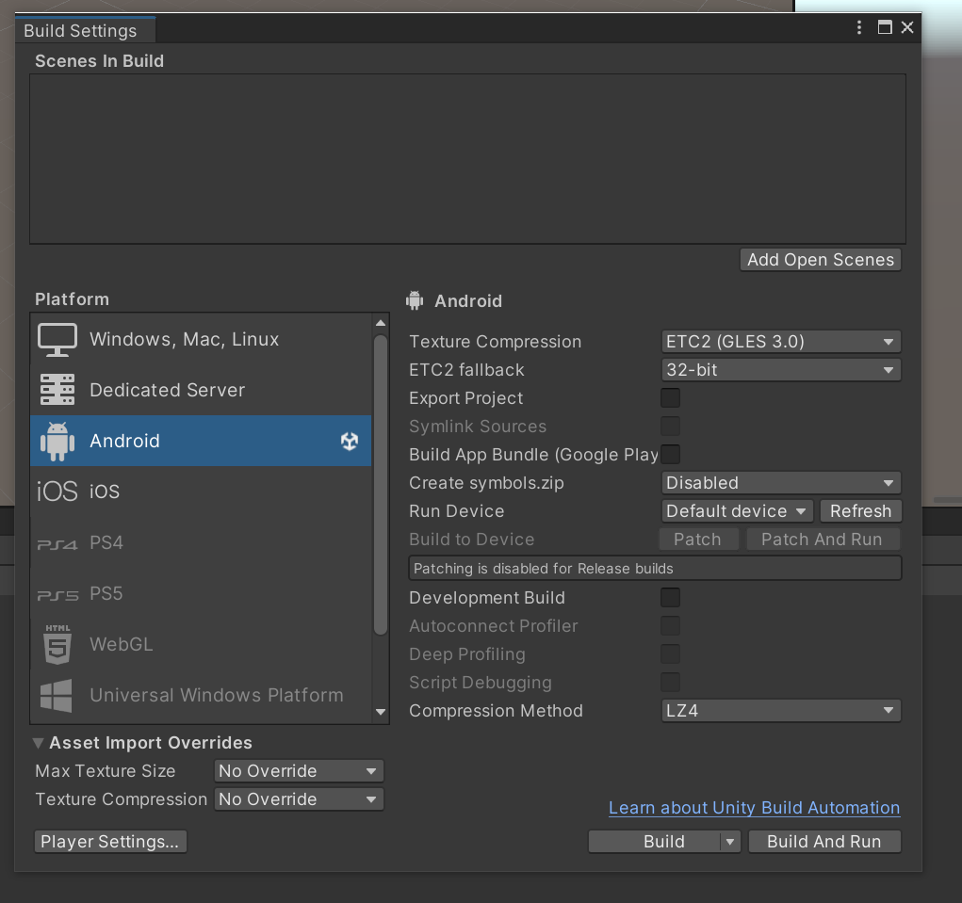The image size is (962, 903).
Task: Select the PS5 platform row
Action: pos(201,593)
